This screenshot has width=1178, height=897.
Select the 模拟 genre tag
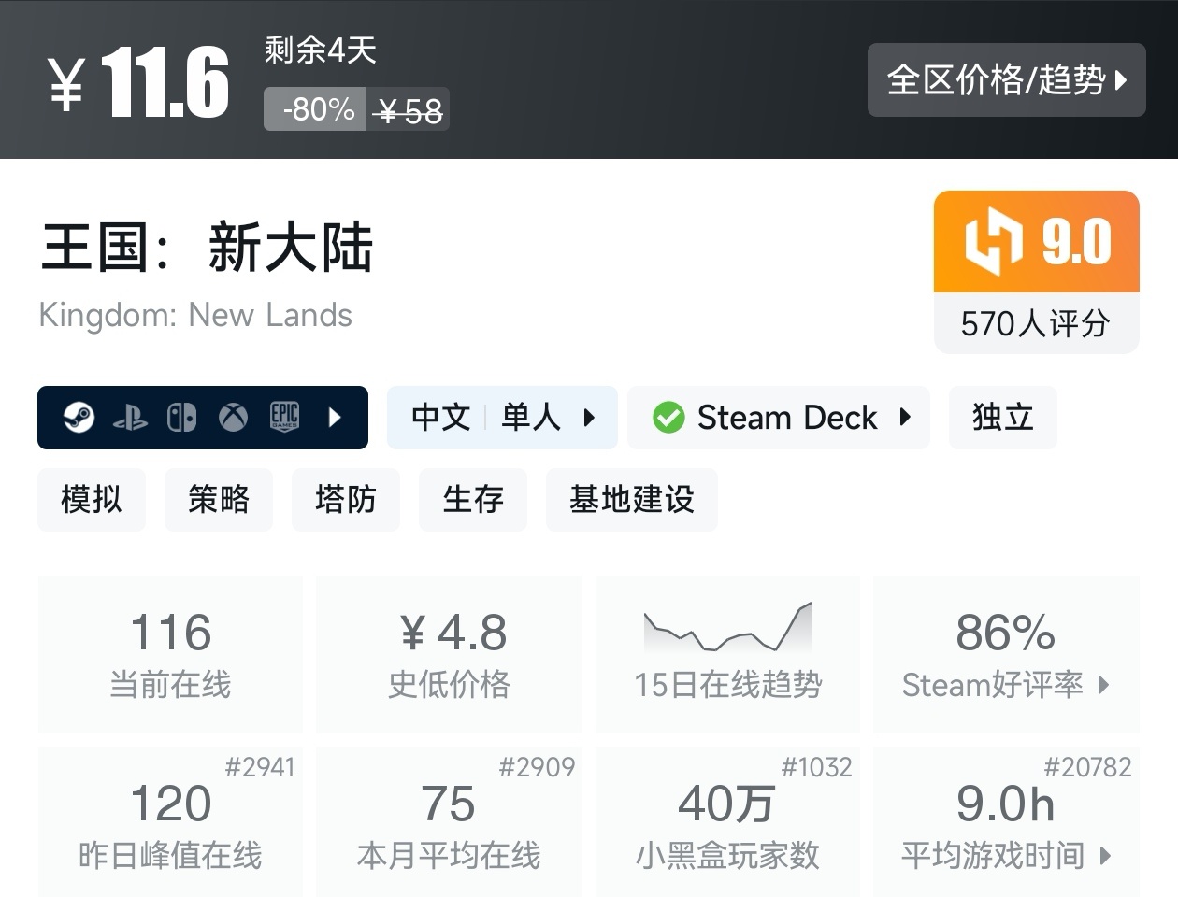92,500
